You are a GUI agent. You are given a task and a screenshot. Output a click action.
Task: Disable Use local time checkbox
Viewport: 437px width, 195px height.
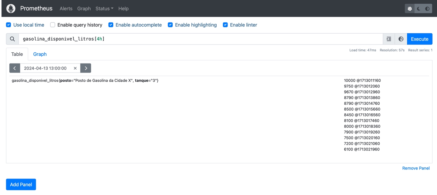pyautogui.click(x=9, y=25)
